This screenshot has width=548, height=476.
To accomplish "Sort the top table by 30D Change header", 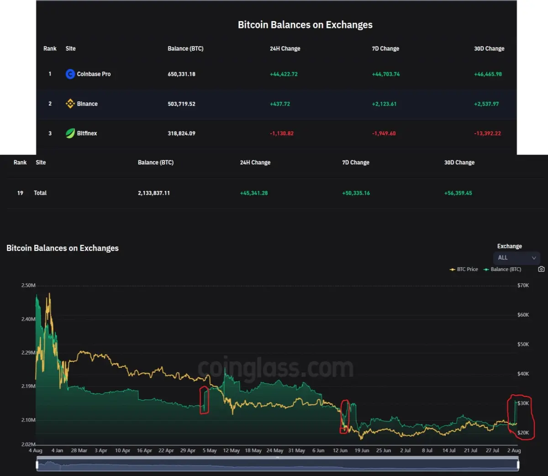I will pyautogui.click(x=489, y=48).
